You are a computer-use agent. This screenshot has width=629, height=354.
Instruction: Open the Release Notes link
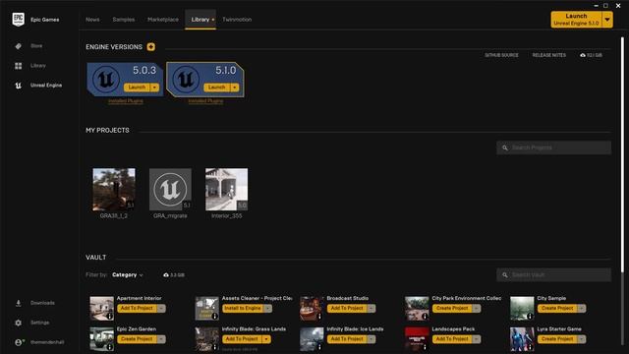pyautogui.click(x=549, y=55)
